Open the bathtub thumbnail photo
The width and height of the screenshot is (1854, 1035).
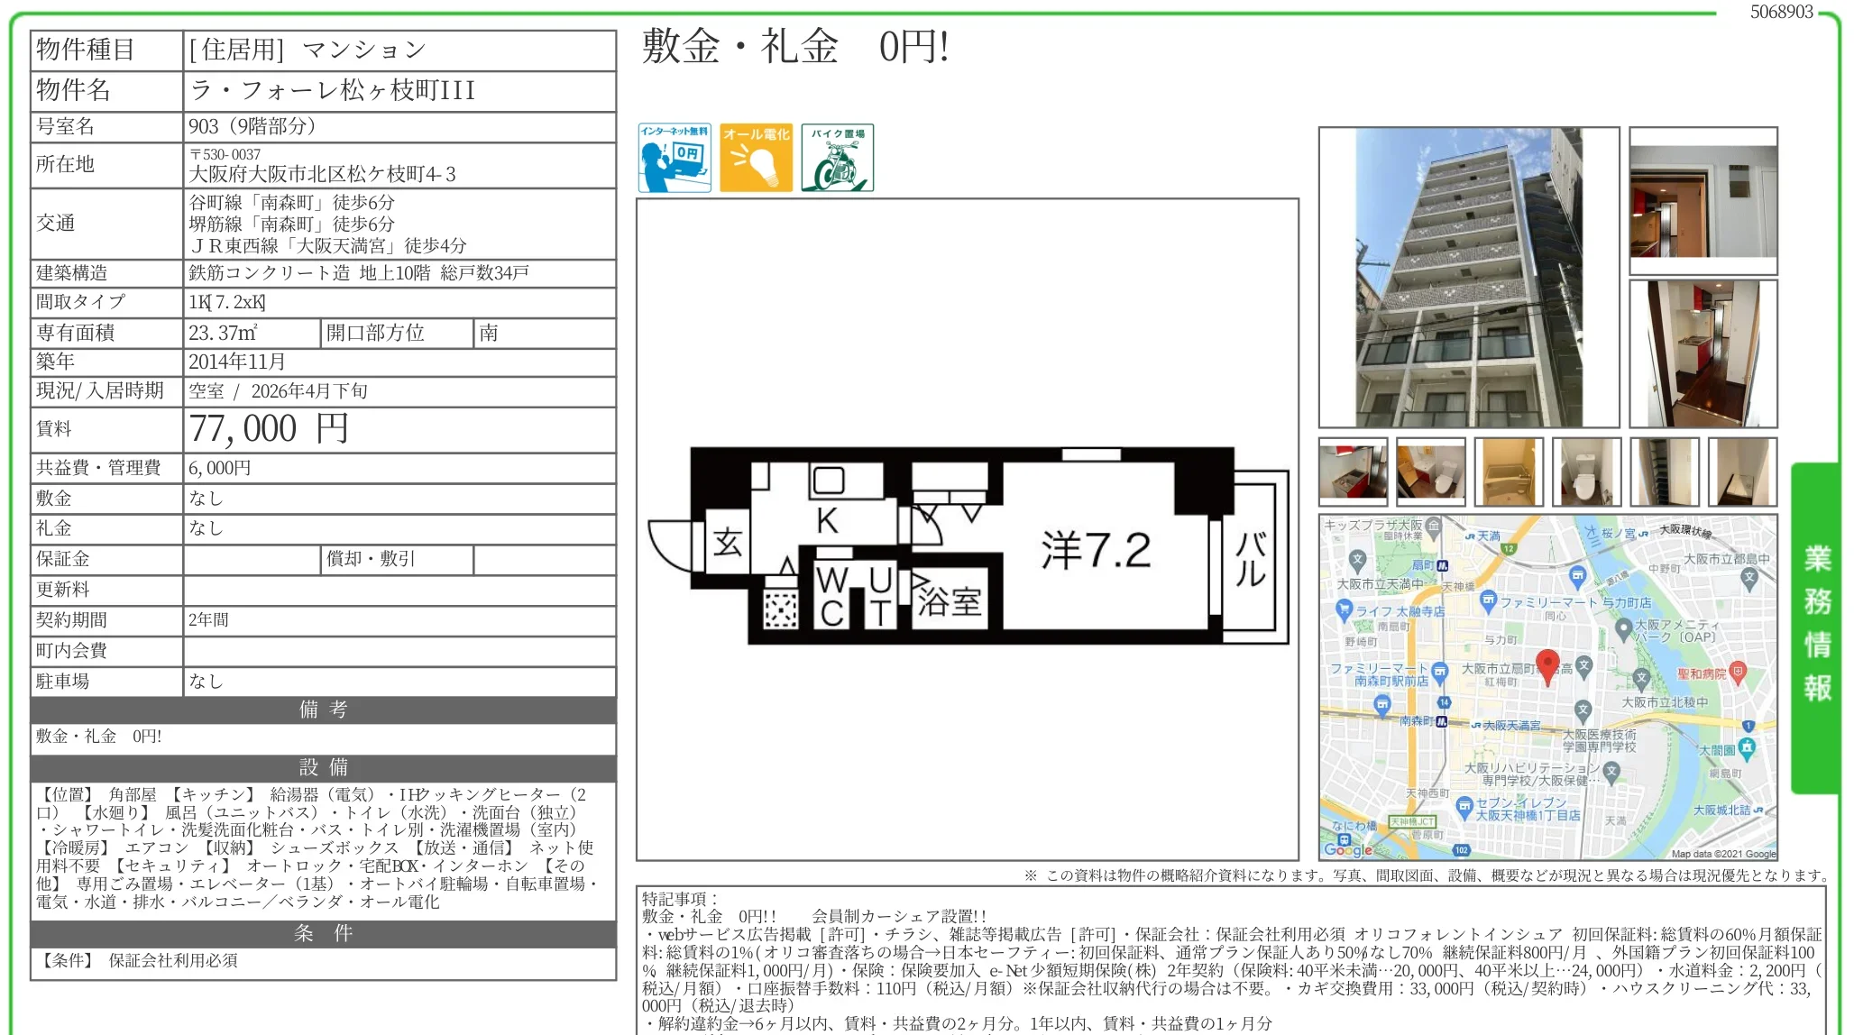(1509, 472)
